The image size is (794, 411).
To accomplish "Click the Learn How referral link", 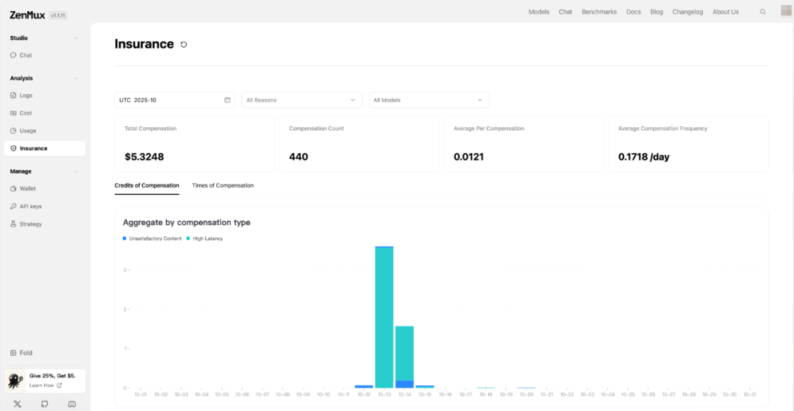I will tap(46, 385).
